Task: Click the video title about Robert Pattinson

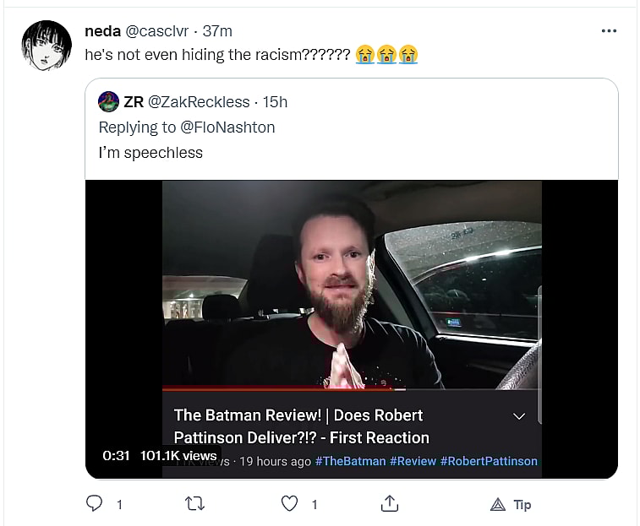Action: click(x=301, y=426)
